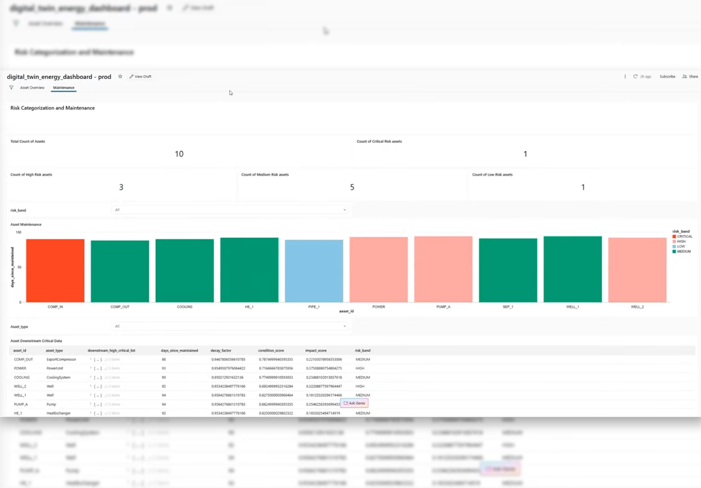Click Share with the people icon
This screenshot has height=488, width=701.
[690, 77]
